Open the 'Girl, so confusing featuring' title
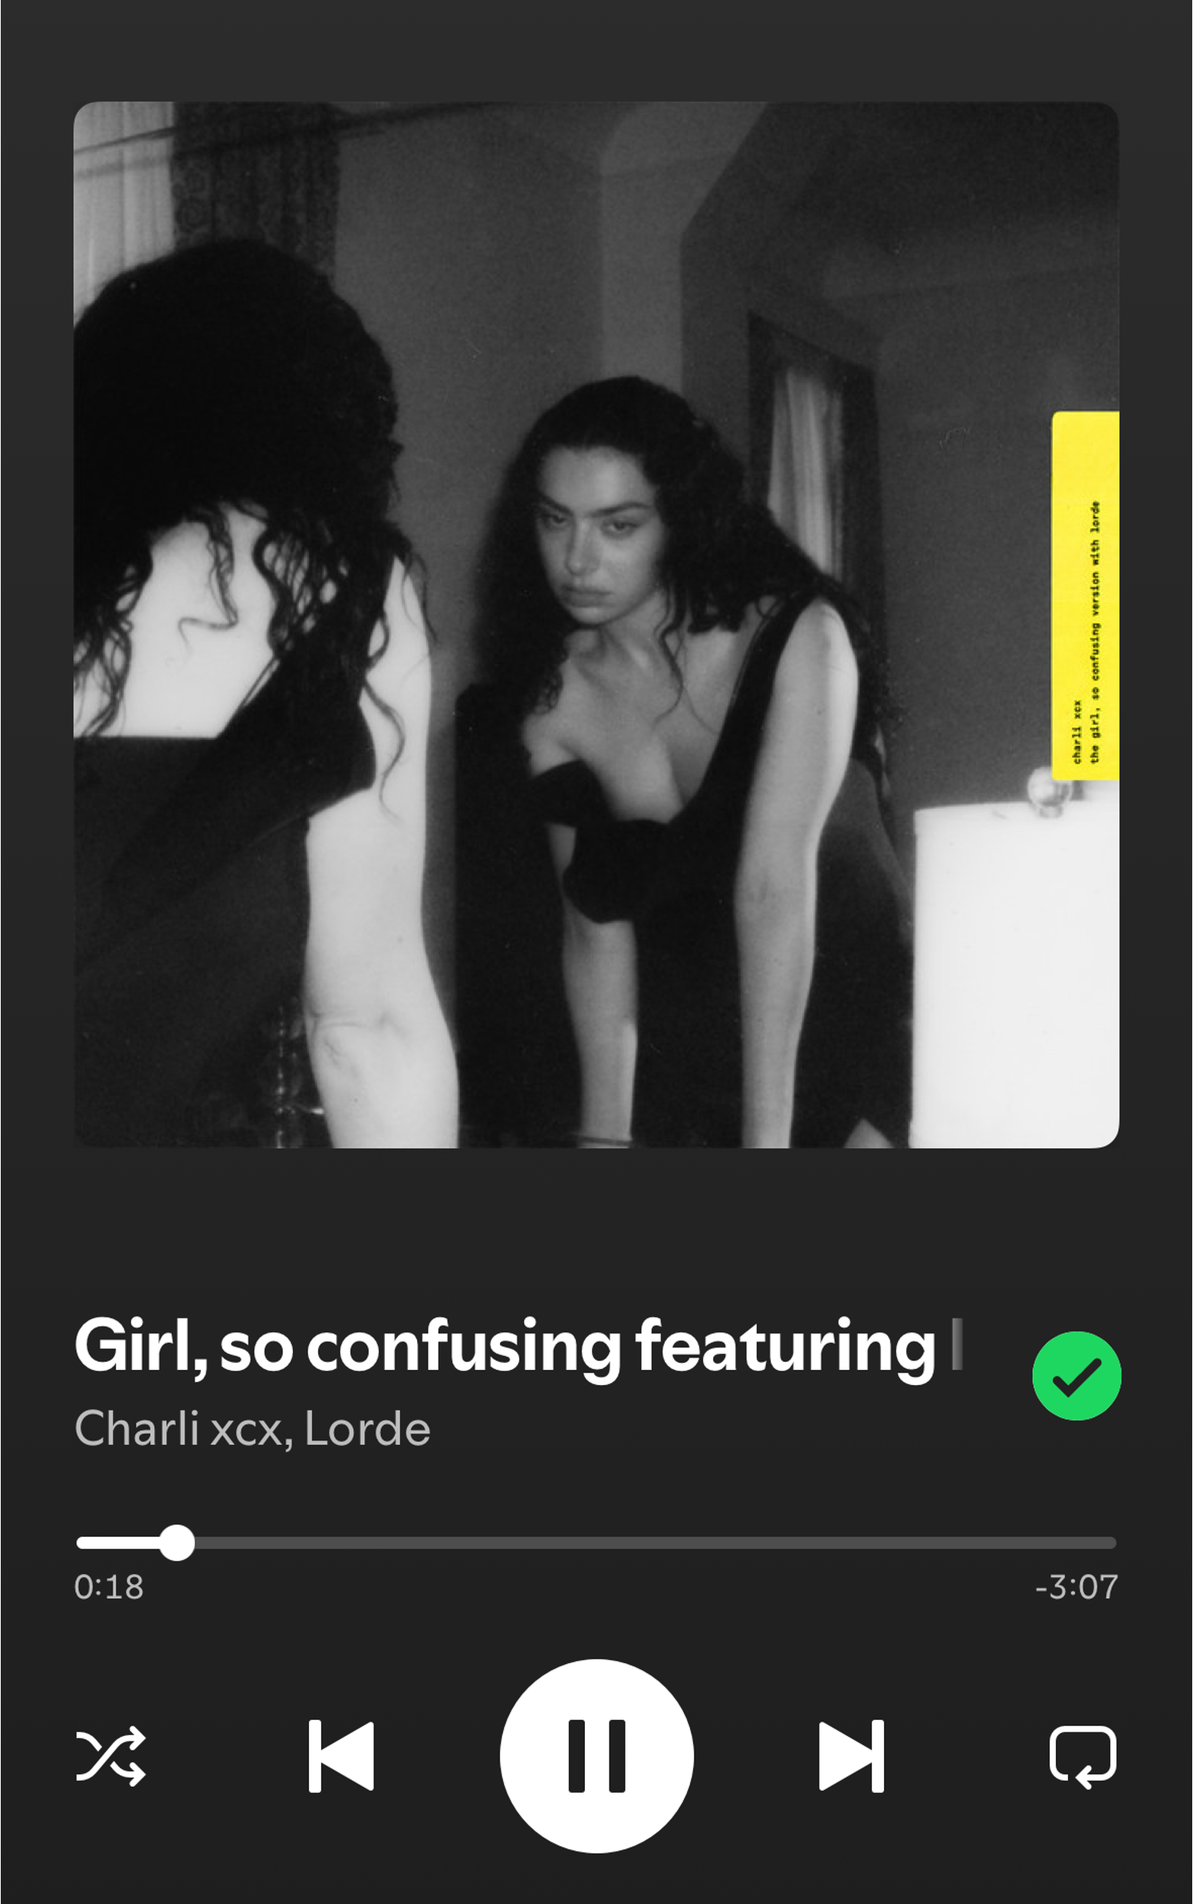 (505, 1348)
